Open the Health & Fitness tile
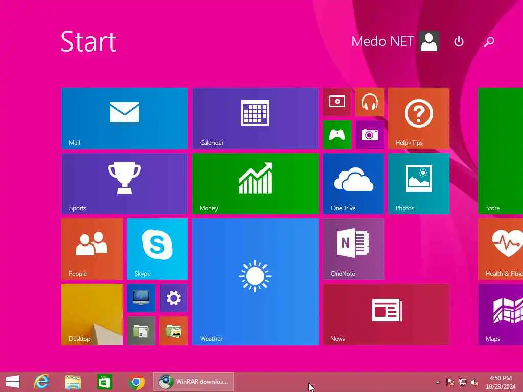Screen dimensions: 523x392 coord(501,249)
